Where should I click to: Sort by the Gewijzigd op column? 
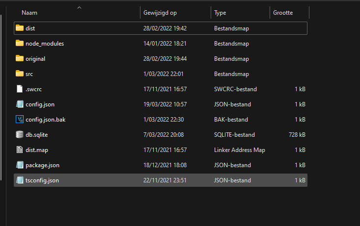[x=159, y=13]
